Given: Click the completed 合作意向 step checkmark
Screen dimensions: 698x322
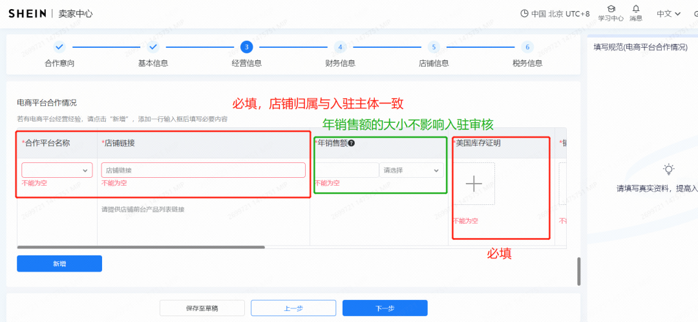Looking at the screenshot, I should pos(59,47).
